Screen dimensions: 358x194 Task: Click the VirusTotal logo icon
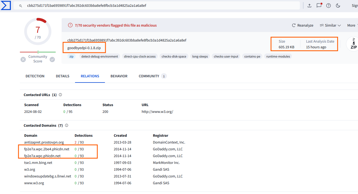(x=5, y=5)
